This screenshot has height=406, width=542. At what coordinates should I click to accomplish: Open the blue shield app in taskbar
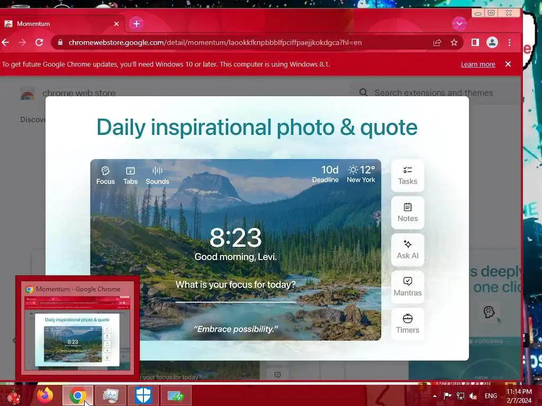(143, 395)
